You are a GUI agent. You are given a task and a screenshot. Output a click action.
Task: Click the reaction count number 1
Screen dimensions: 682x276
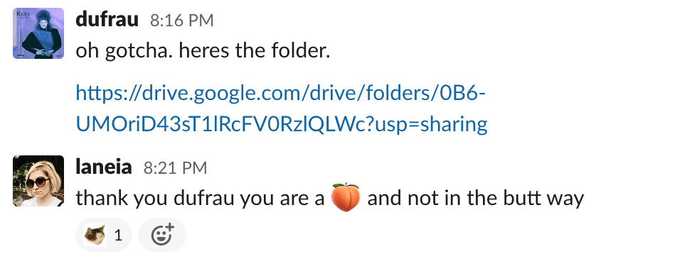(x=118, y=236)
